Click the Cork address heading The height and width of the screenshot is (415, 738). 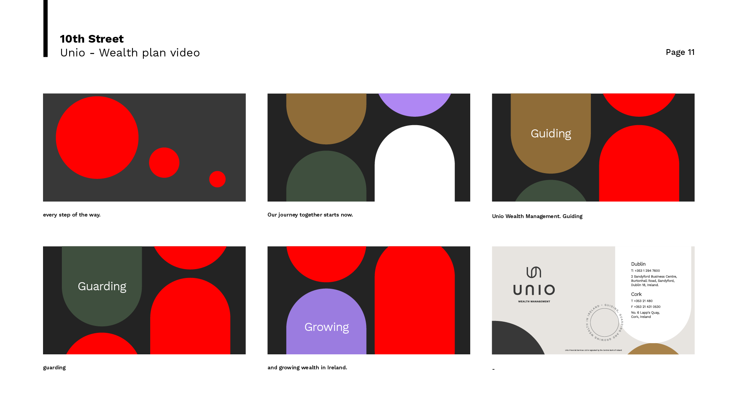tap(636, 294)
